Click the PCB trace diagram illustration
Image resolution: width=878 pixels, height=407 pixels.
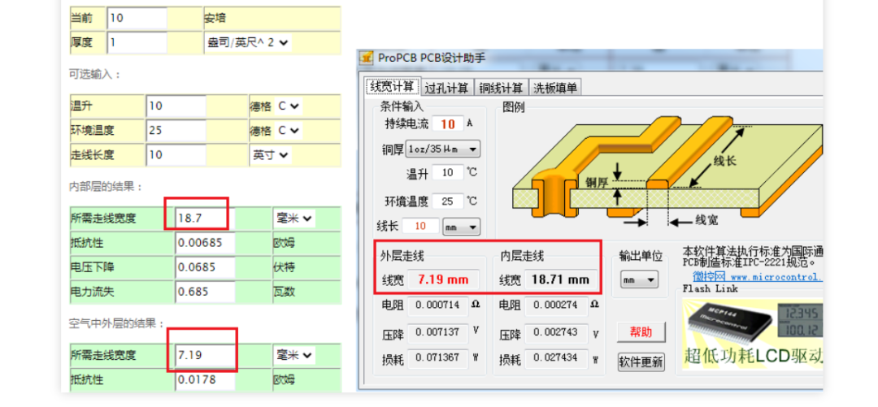pos(667,168)
